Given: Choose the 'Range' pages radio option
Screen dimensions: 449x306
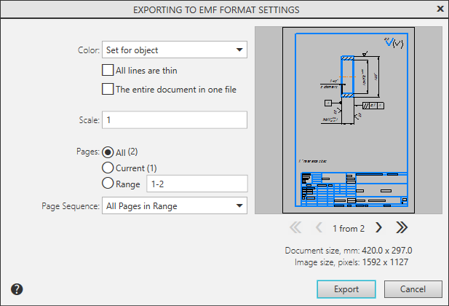Looking at the screenshot, I should pos(108,184).
